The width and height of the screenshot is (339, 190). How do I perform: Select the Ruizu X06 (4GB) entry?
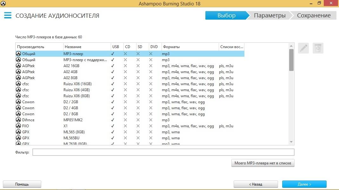(76, 90)
